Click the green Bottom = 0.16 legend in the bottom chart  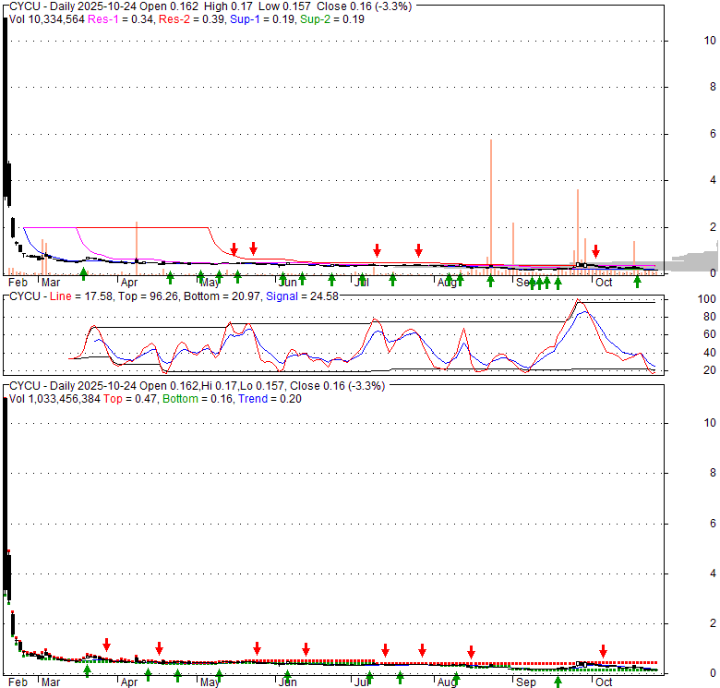coord(198,399)
